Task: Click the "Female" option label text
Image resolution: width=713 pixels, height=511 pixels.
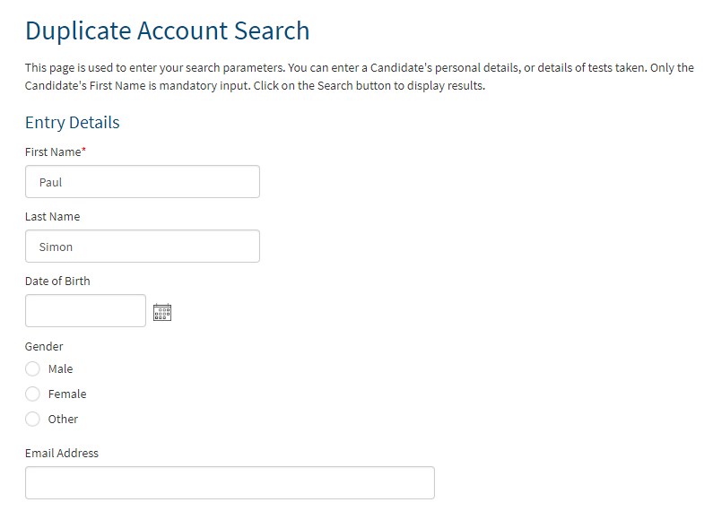Action: point(67,394)
